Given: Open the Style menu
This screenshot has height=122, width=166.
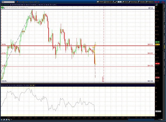Looking at the screenshot, I should click(125, 2).
